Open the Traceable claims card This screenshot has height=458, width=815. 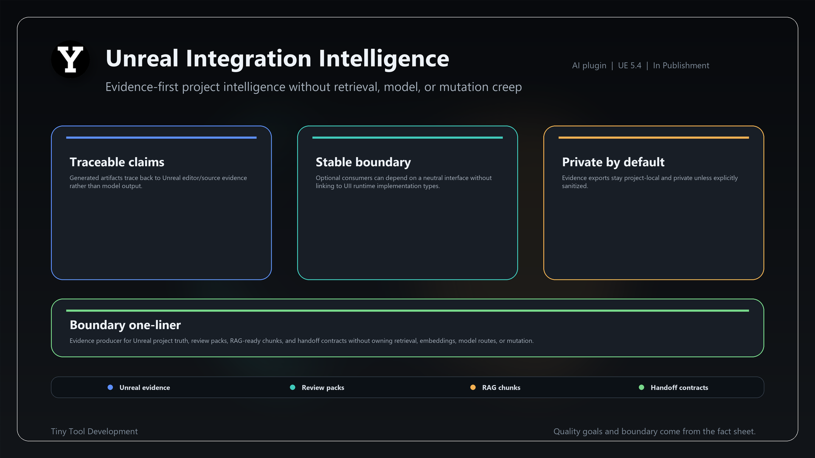[x=161, y=203]
